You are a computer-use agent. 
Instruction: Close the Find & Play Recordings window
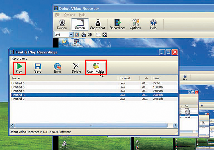pyautogui.click(x=175, y=52)
